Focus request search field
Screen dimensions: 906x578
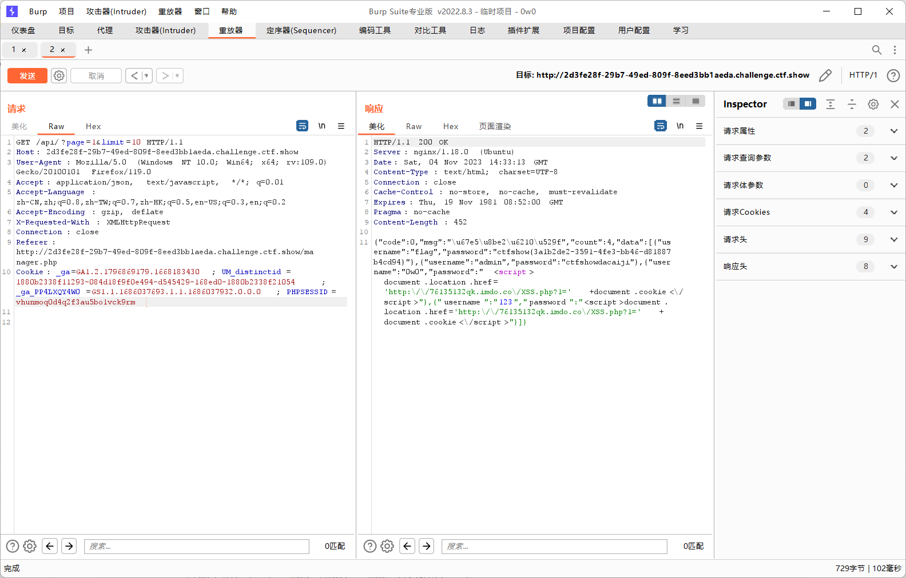coord(197,546)
